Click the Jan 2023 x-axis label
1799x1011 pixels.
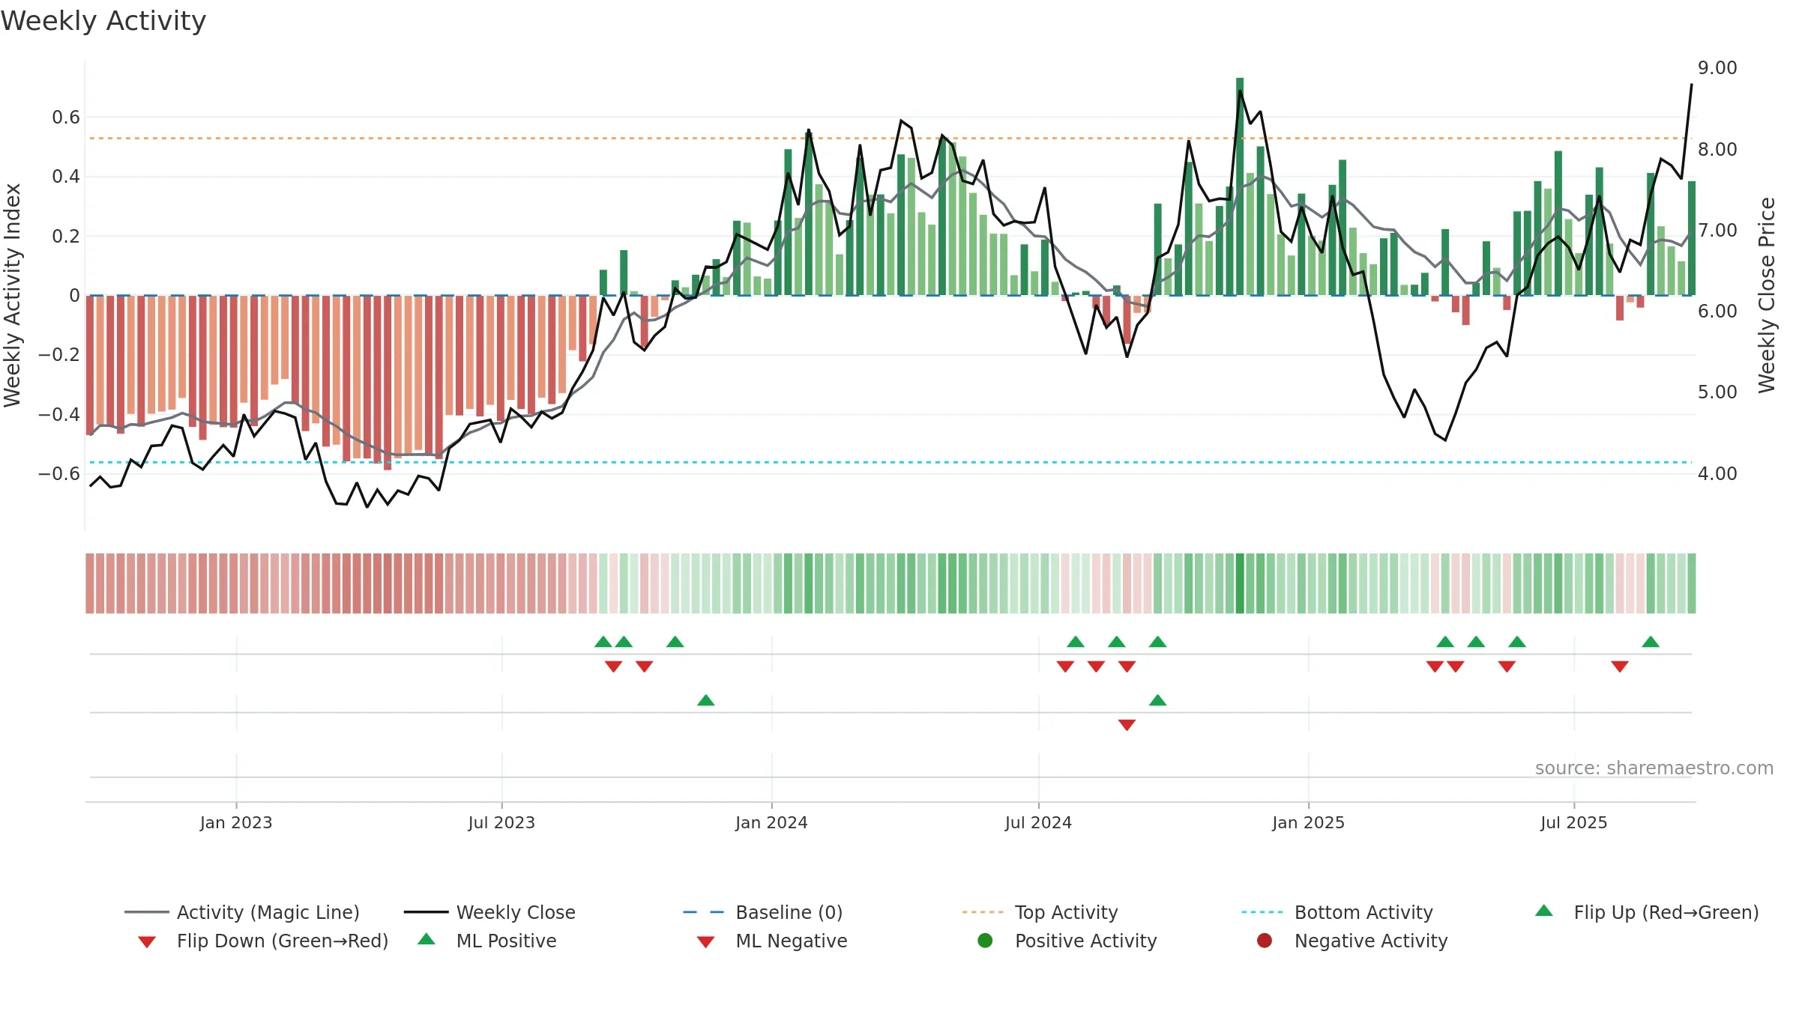tap(236, 822)
